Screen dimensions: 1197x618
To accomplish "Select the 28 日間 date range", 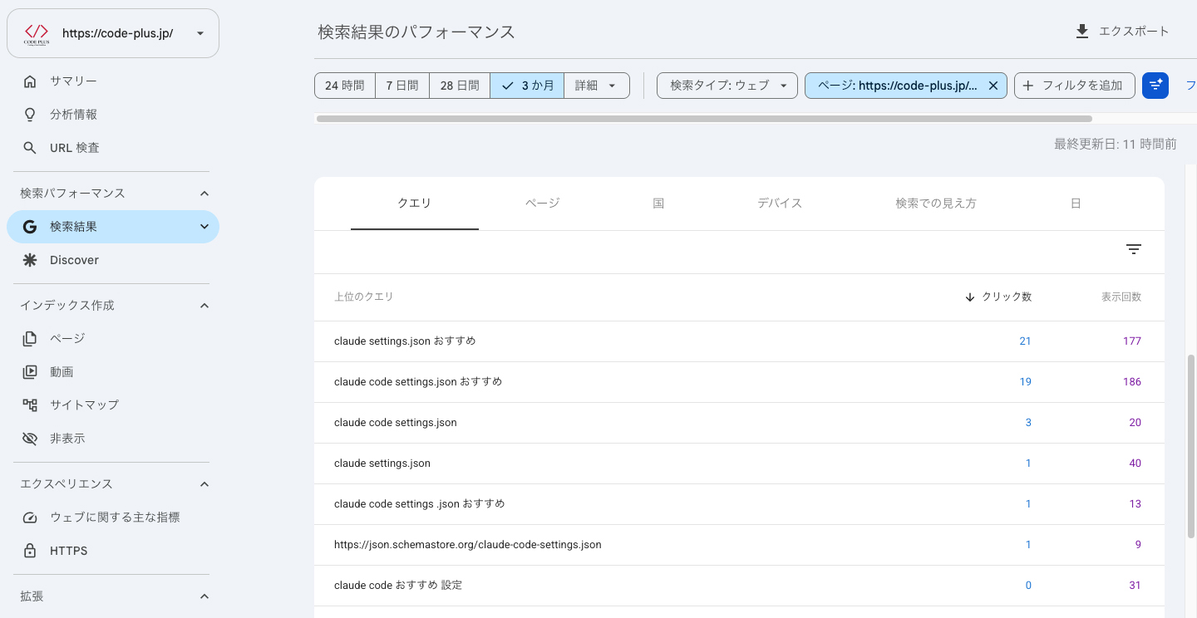I will coord(460,86).
